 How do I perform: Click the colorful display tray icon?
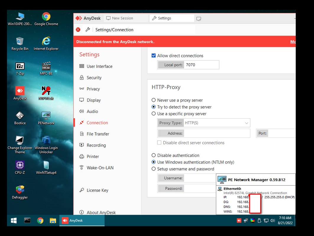coord(253,220)
